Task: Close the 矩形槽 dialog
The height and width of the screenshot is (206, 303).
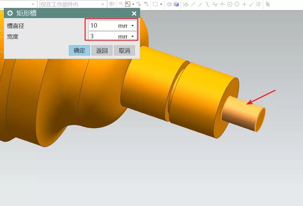Action: click(x=134, y=13)
